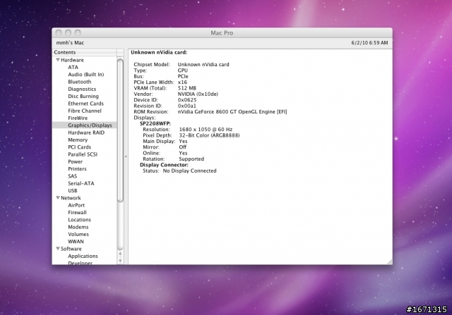Click the Device ID value "0x0625"

coord(187,100)
